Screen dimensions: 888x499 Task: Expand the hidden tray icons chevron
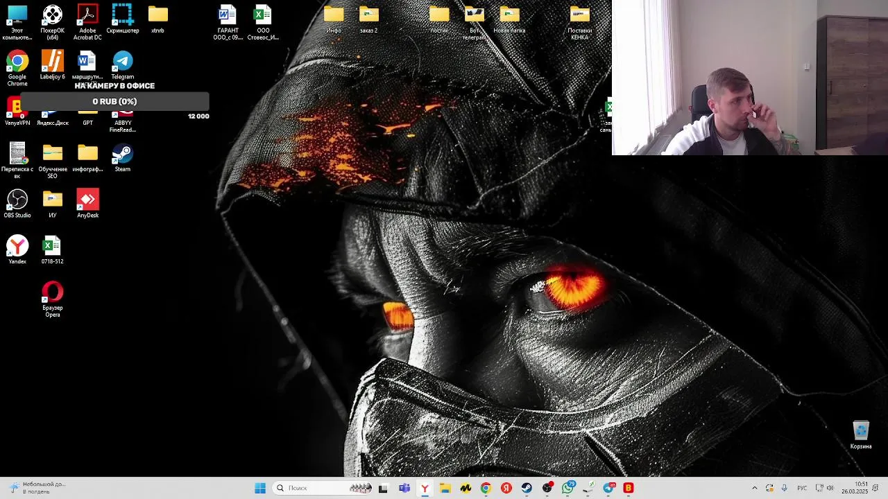click(755, 488)
